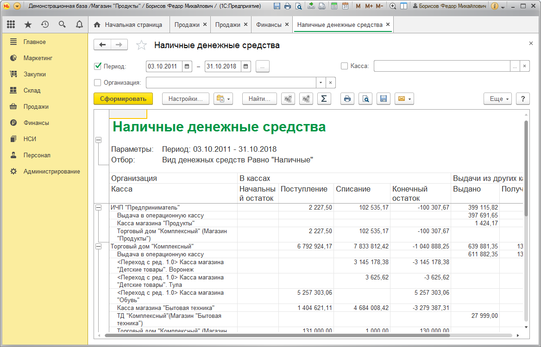Screen dimensions: 541x347
Task: Open the send by email dropdown
Action: (x=404, y=99)
